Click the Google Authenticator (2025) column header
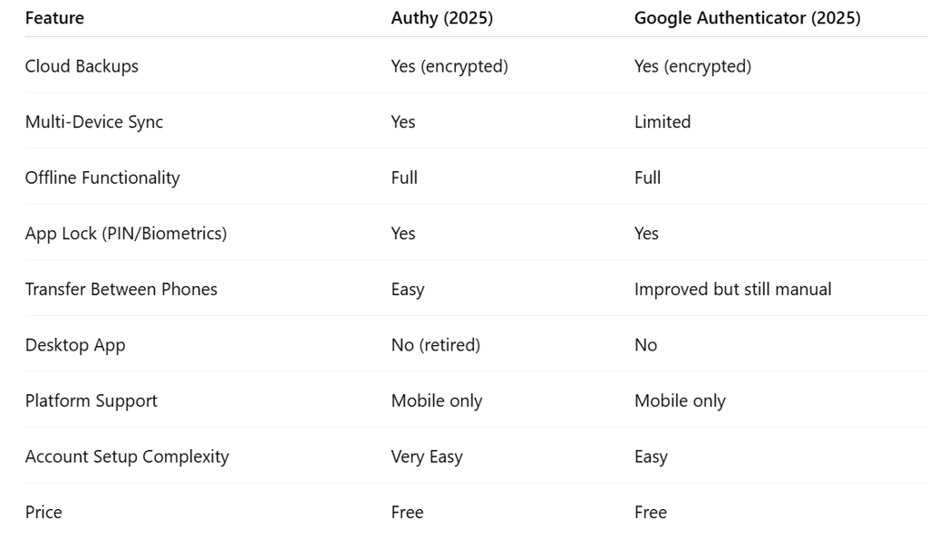The height and width of the screenshot is (538, 928). 747,18
